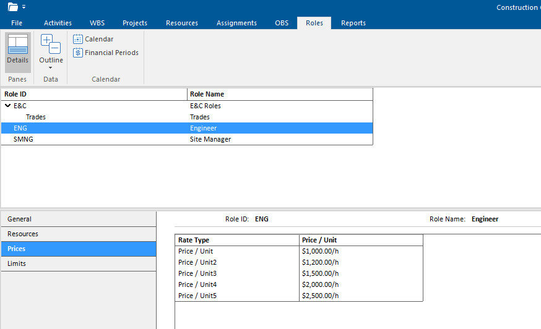Open the File menu

pos(17,23)
